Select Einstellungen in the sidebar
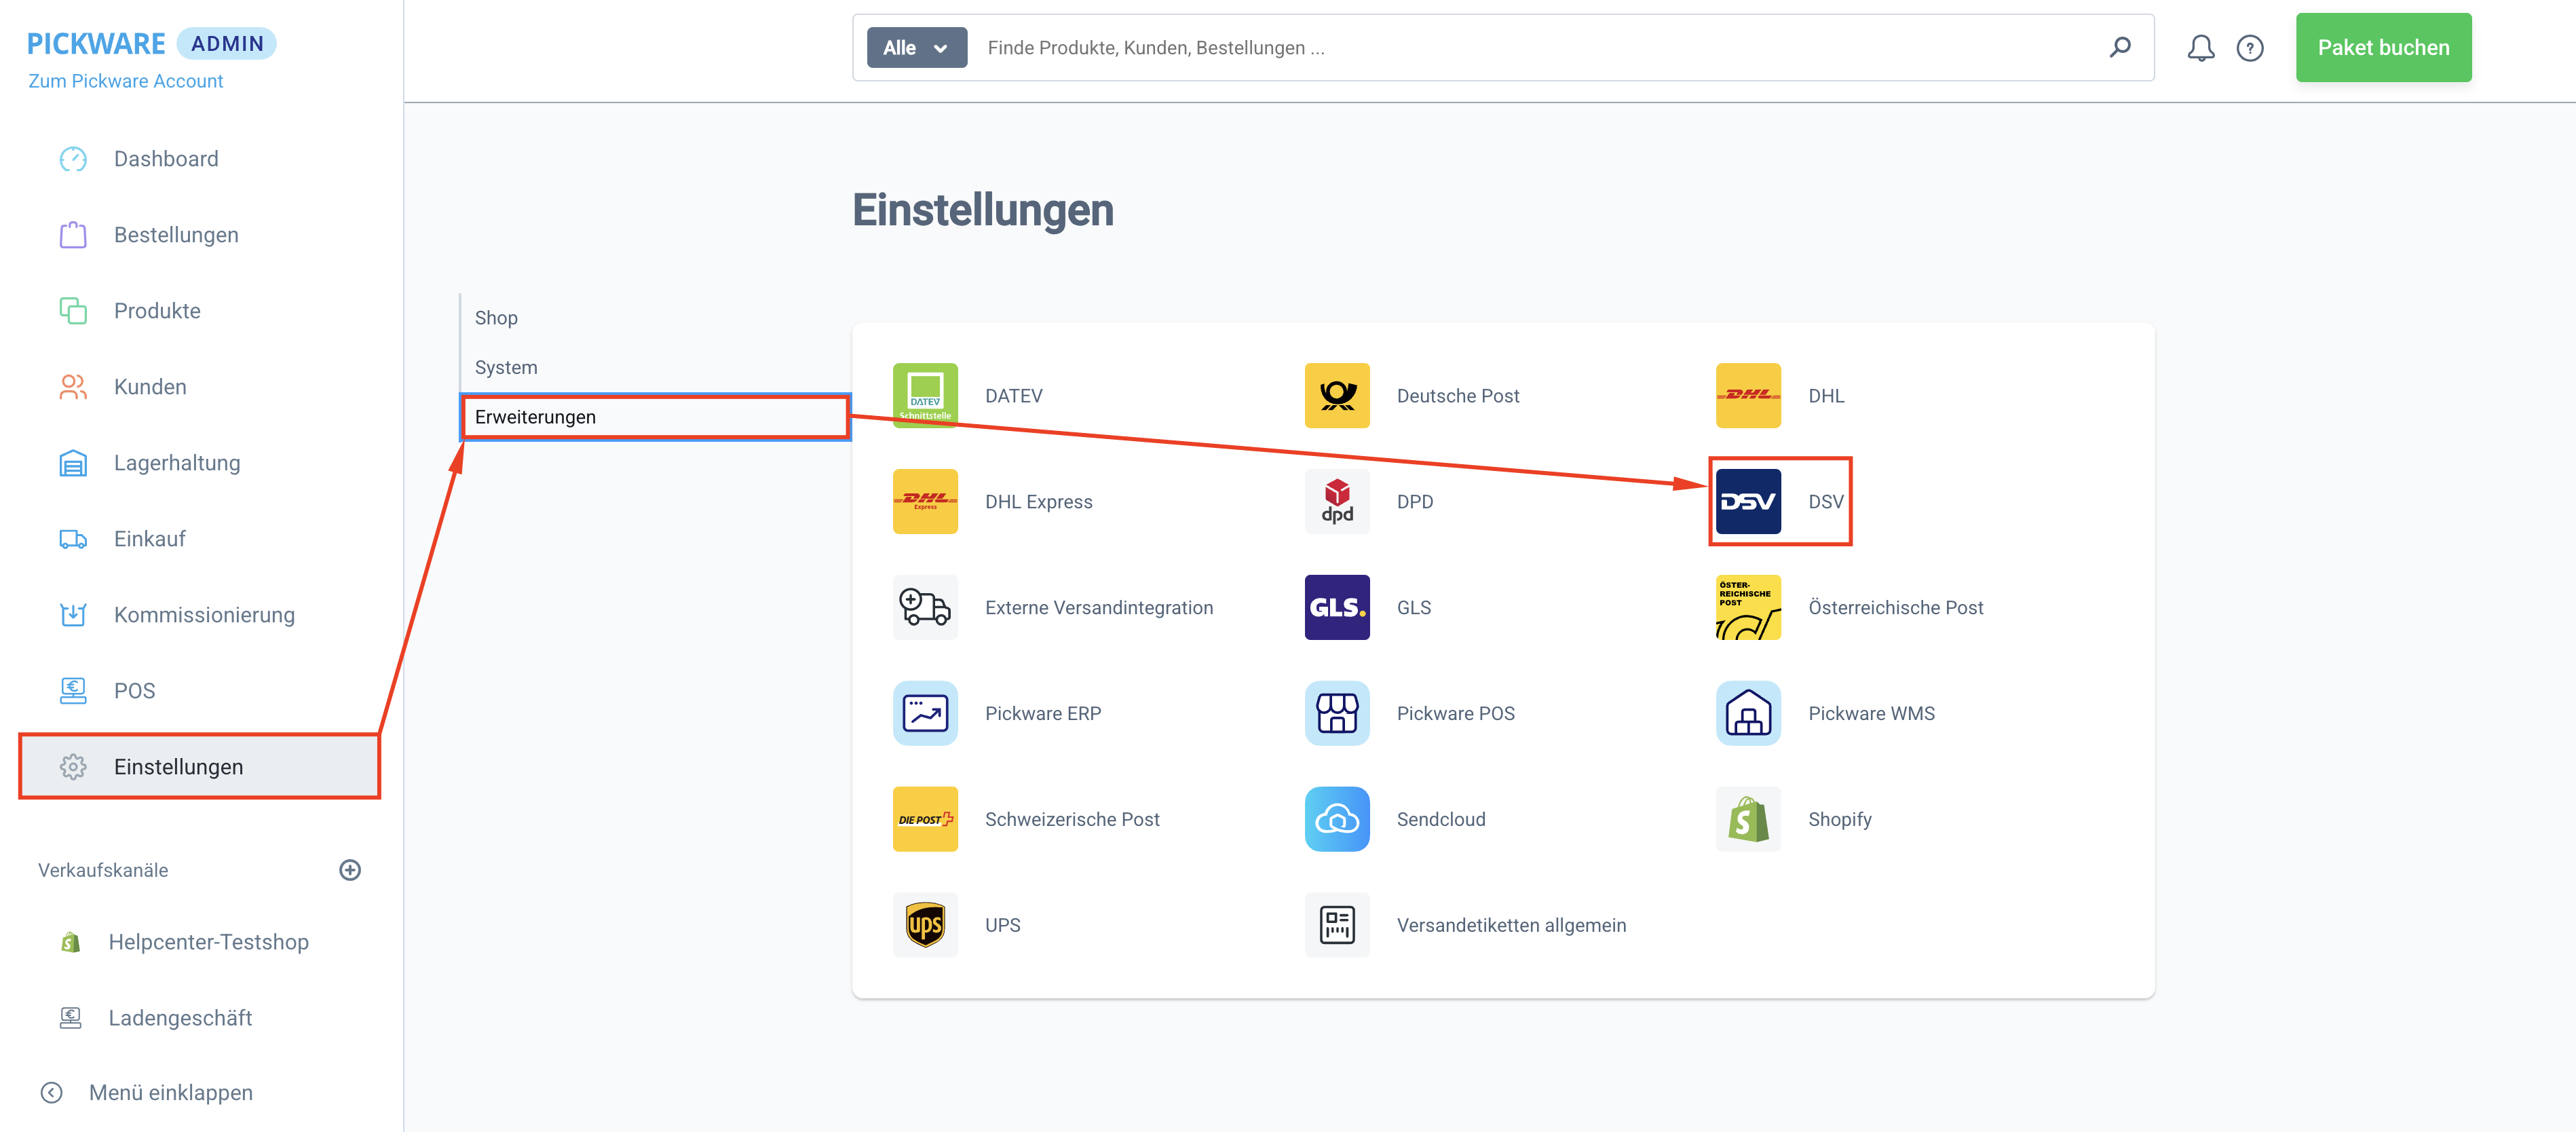2576x1132 pixels. pos(178,767)
